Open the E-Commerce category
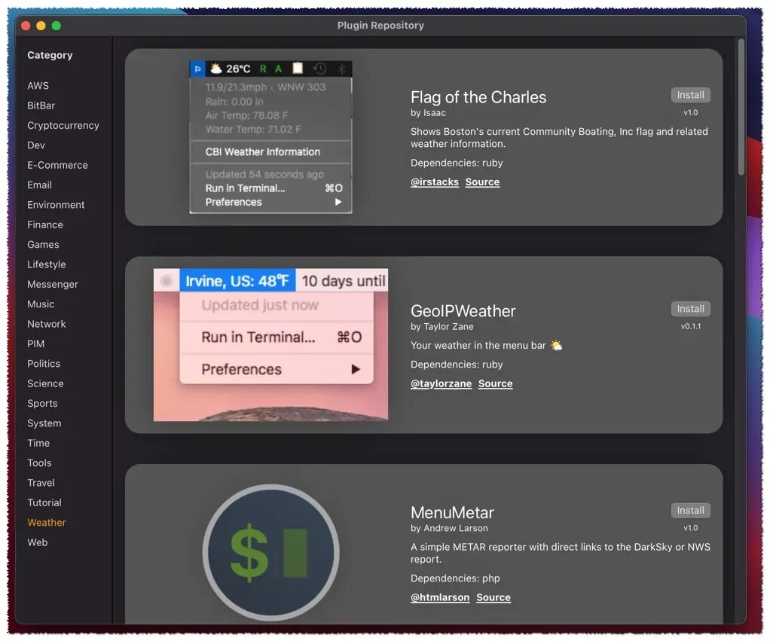The image size is (770, 641). point(57,165)
